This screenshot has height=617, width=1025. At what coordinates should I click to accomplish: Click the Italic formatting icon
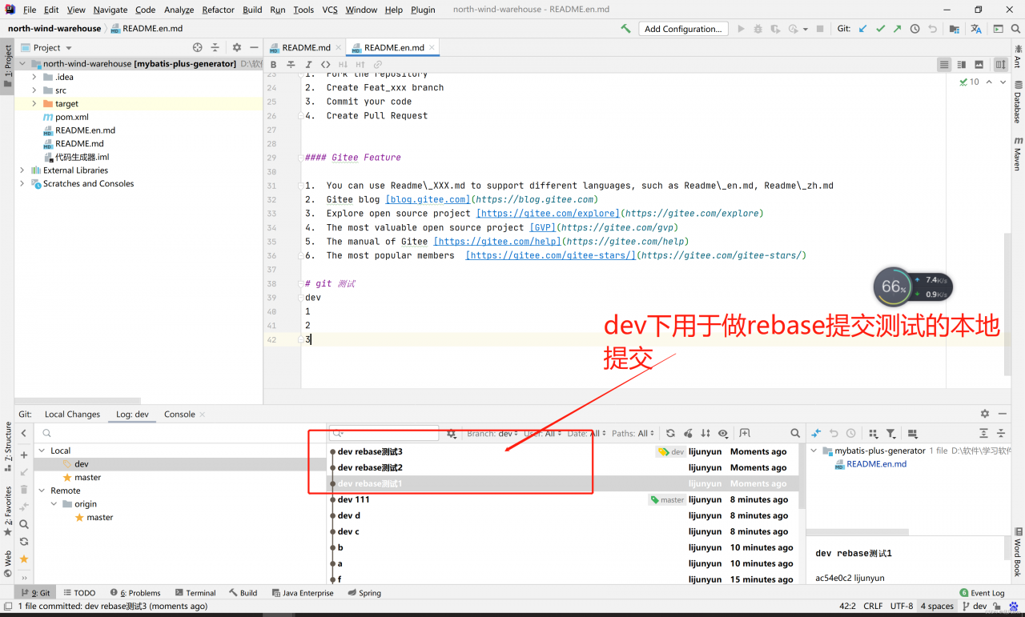pos(308,64)
